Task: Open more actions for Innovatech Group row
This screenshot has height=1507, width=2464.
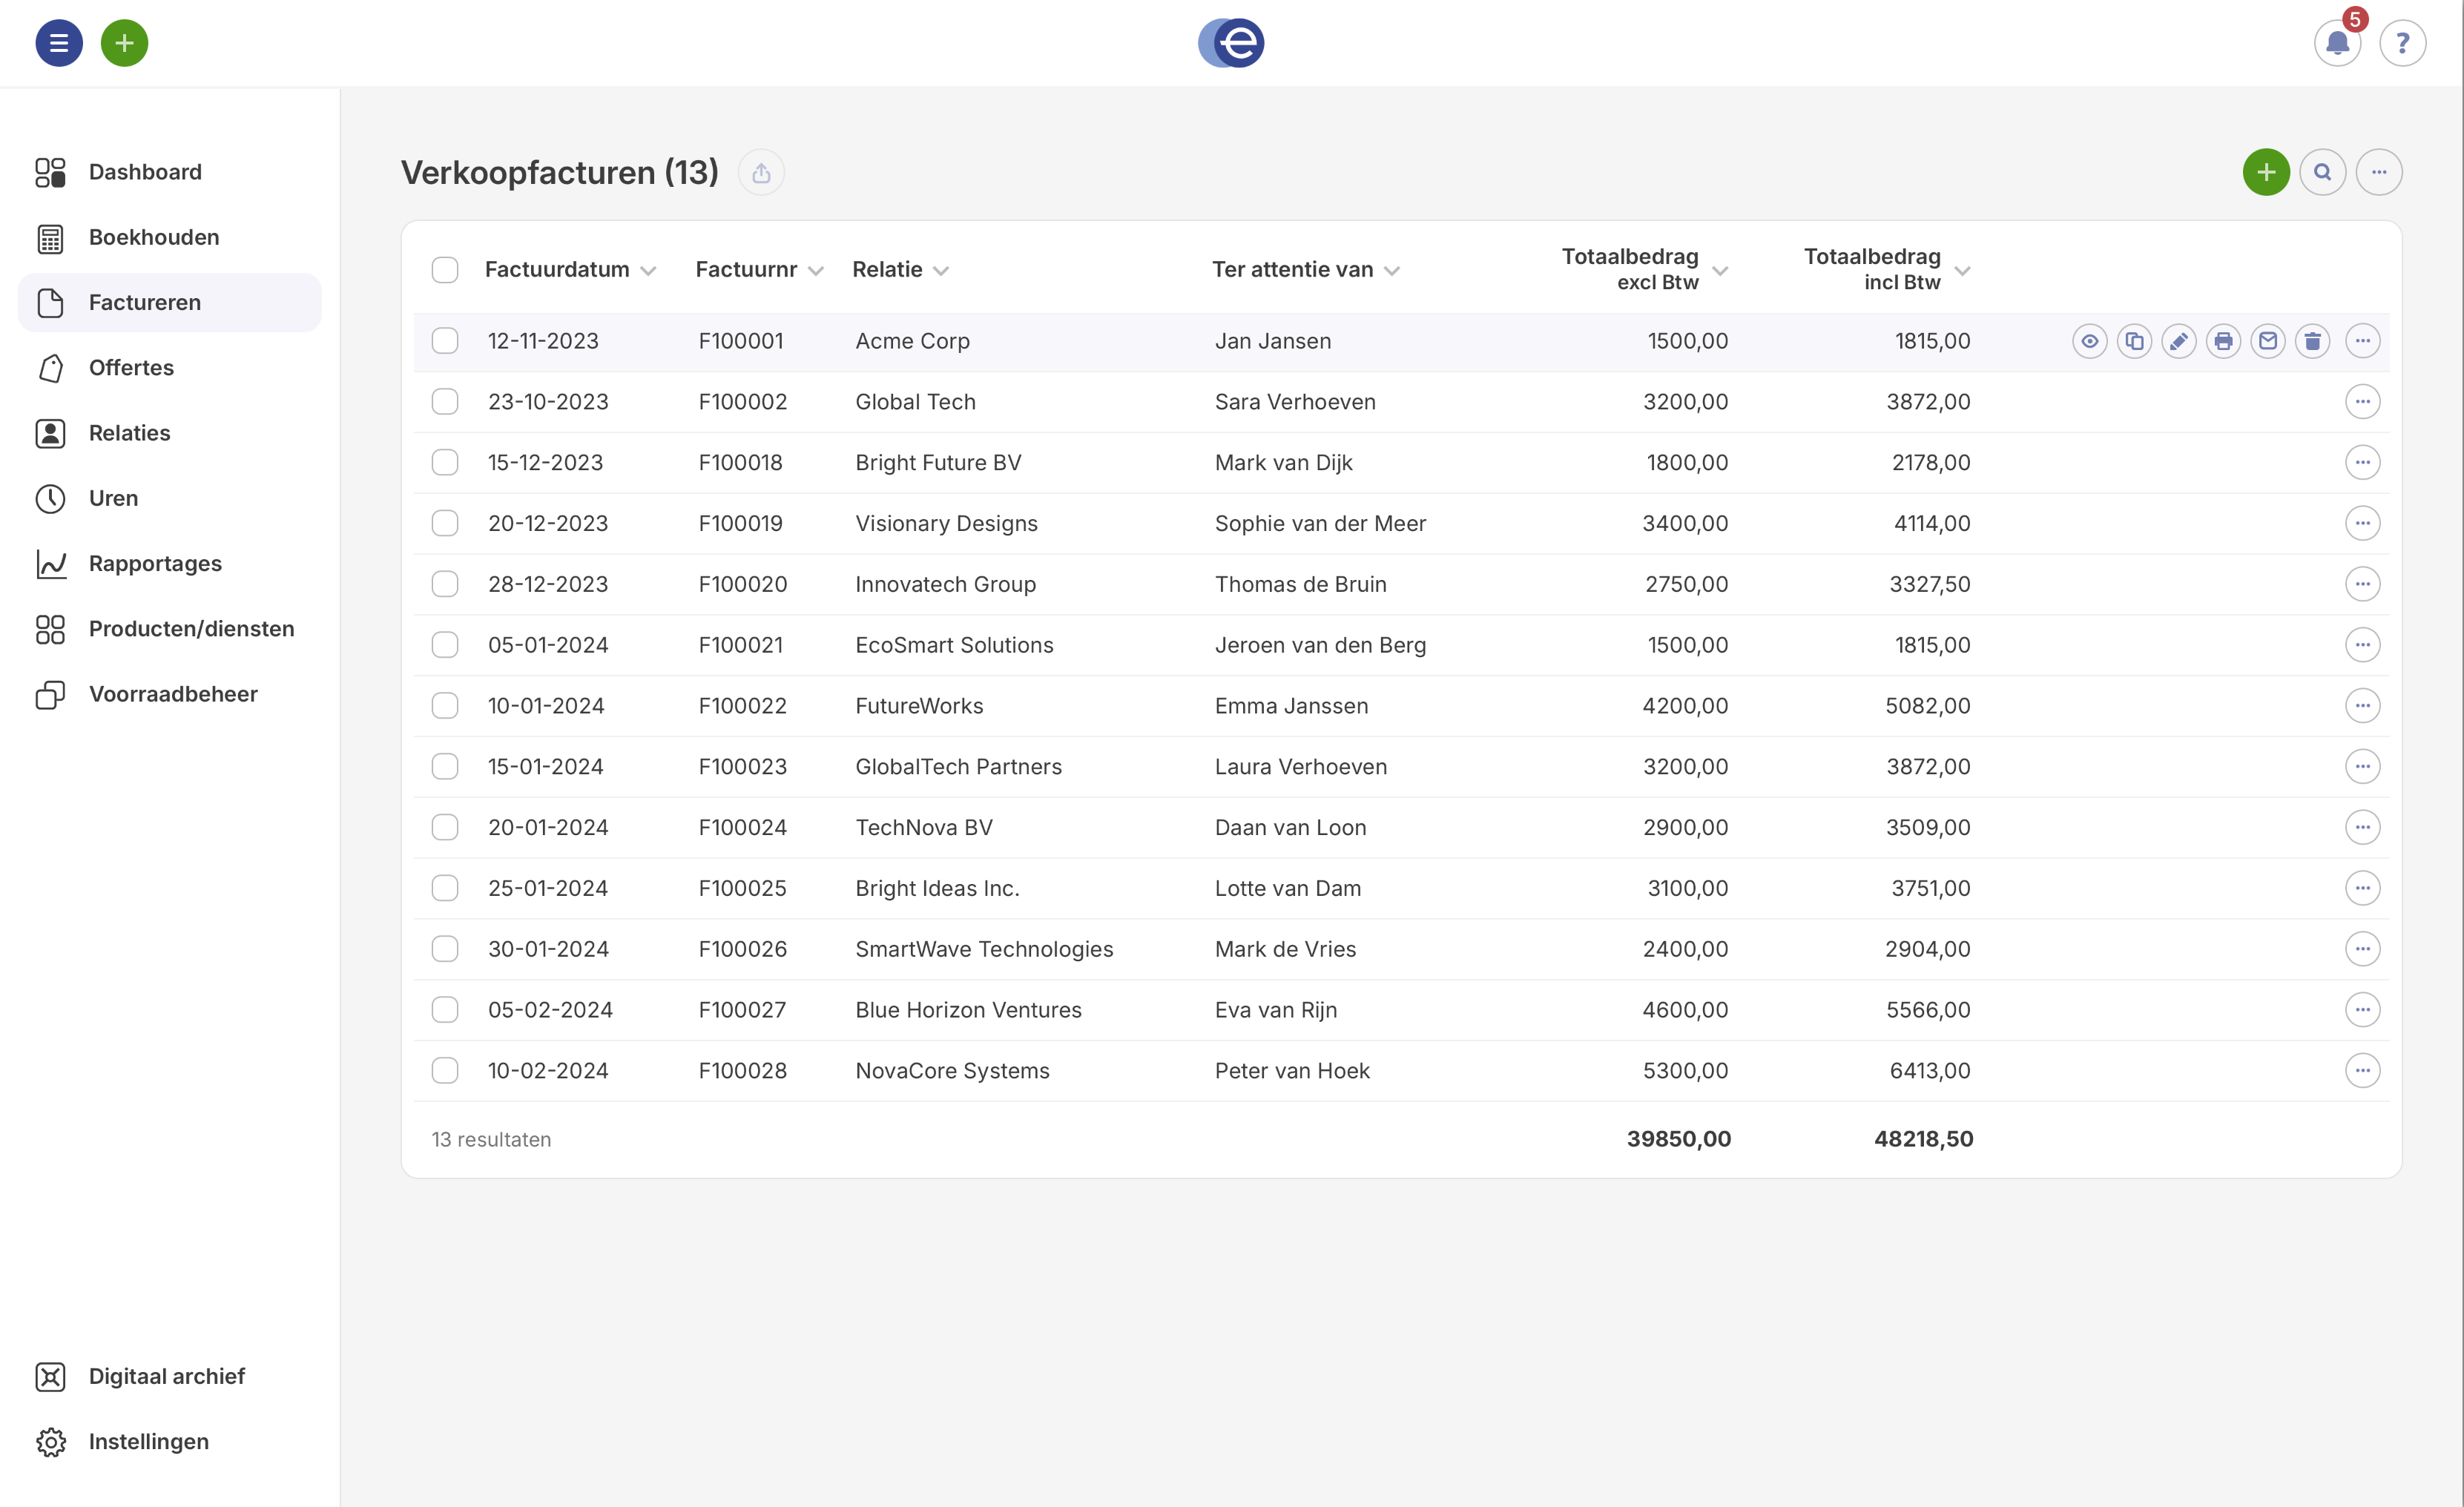Action: pos(2362,584)
